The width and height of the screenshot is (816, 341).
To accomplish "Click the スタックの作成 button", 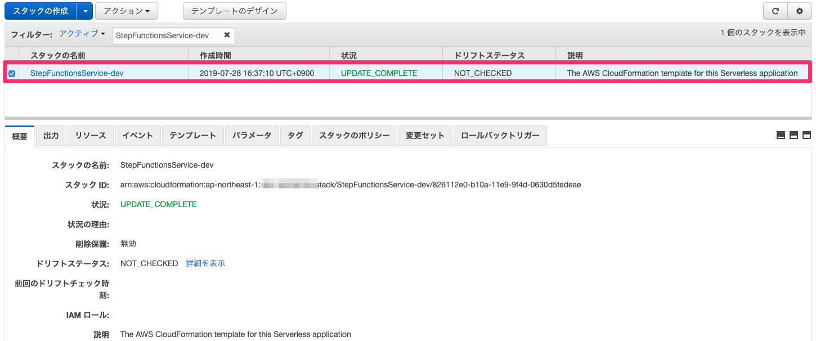I will 41,11.
